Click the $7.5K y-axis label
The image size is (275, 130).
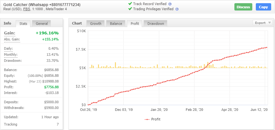pyautogui.click(x=81, y=49)
